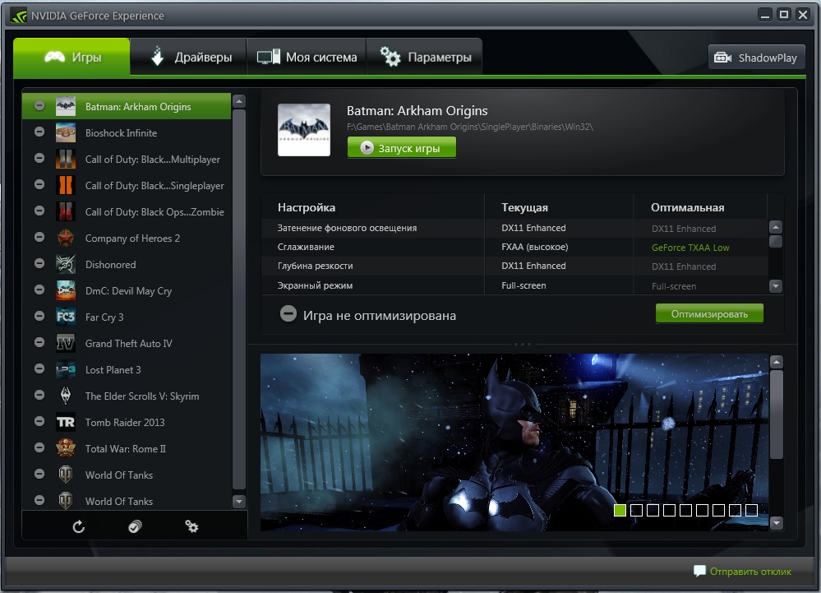Select the second screenshot indicator square

(x=636, y=510)
